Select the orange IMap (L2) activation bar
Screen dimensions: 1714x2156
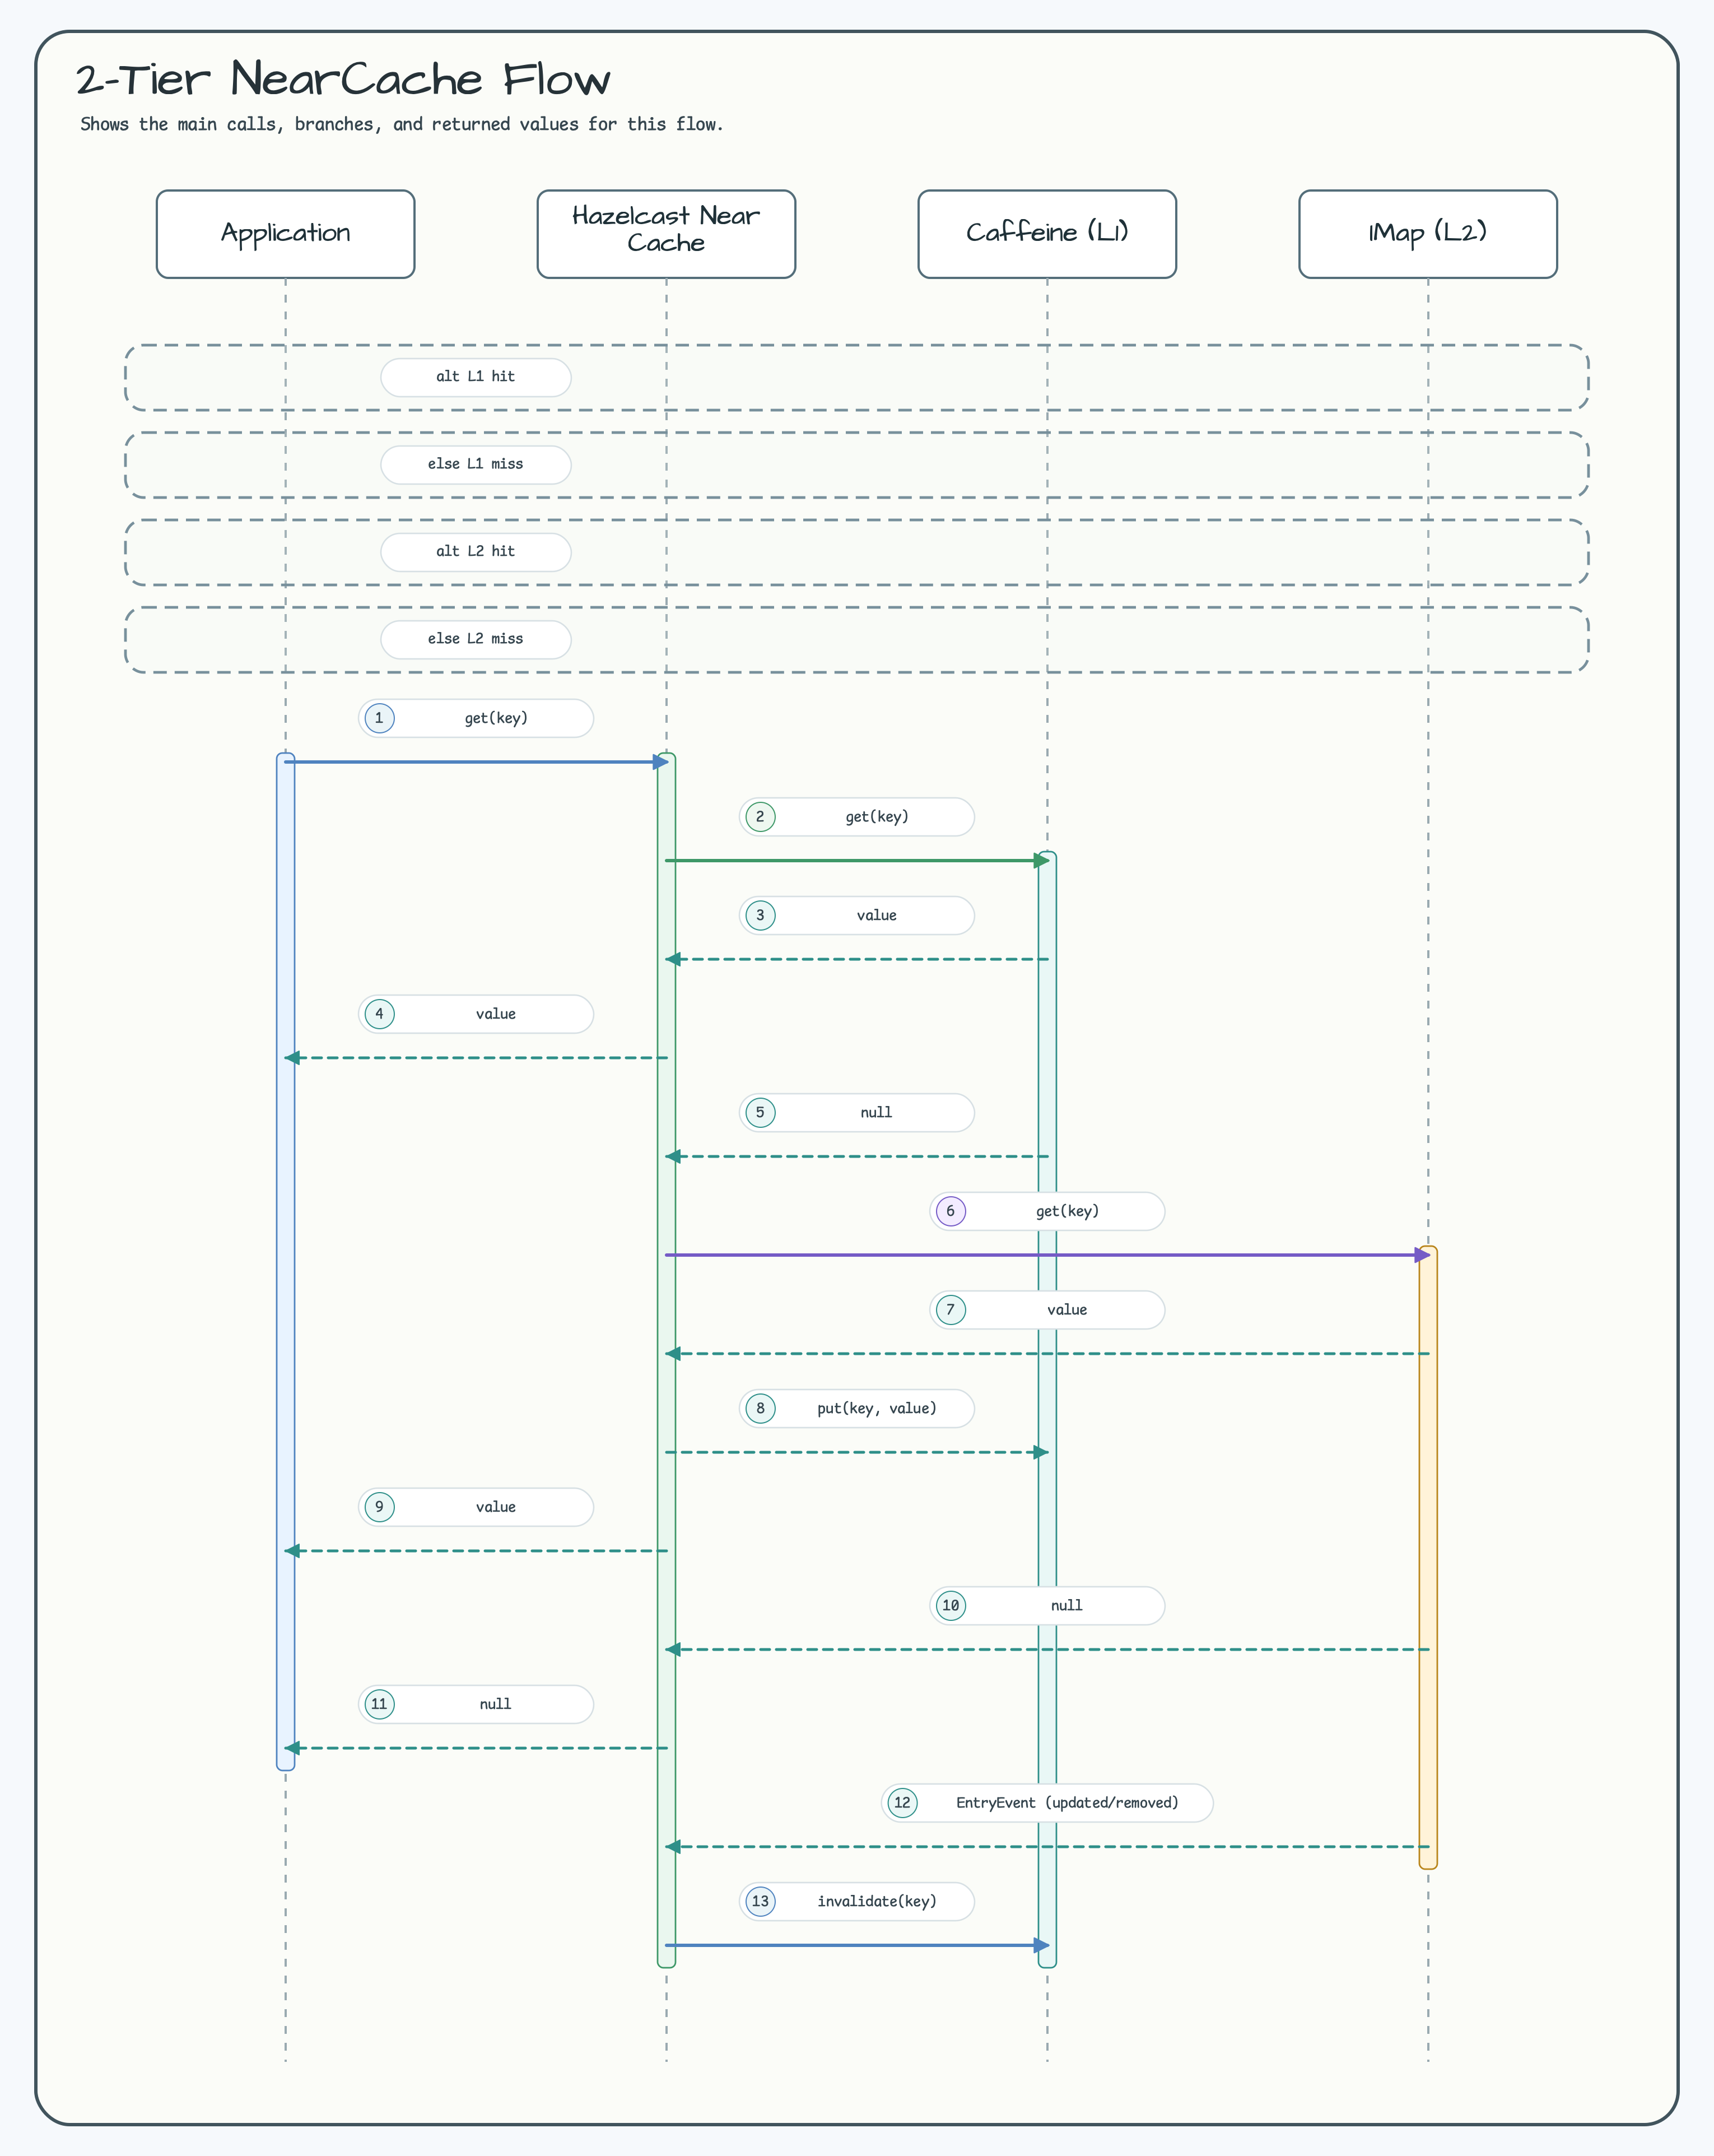1428,1557
